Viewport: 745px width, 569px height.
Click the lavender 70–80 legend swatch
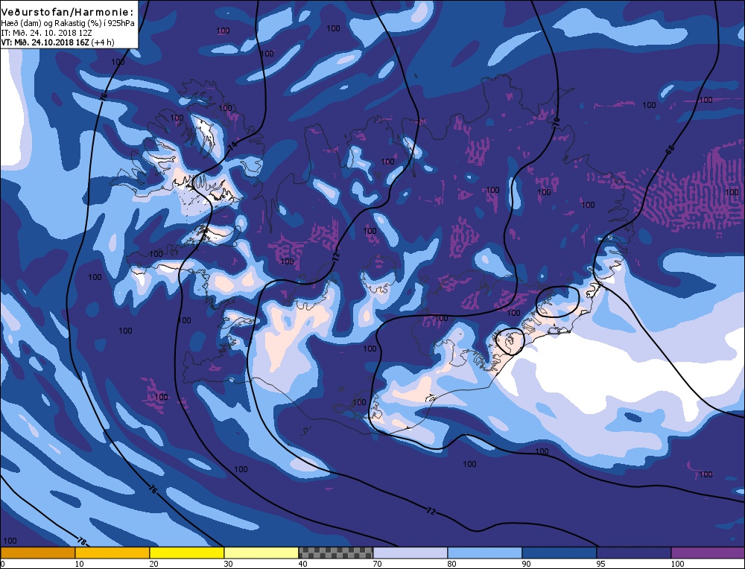(410, 553)
